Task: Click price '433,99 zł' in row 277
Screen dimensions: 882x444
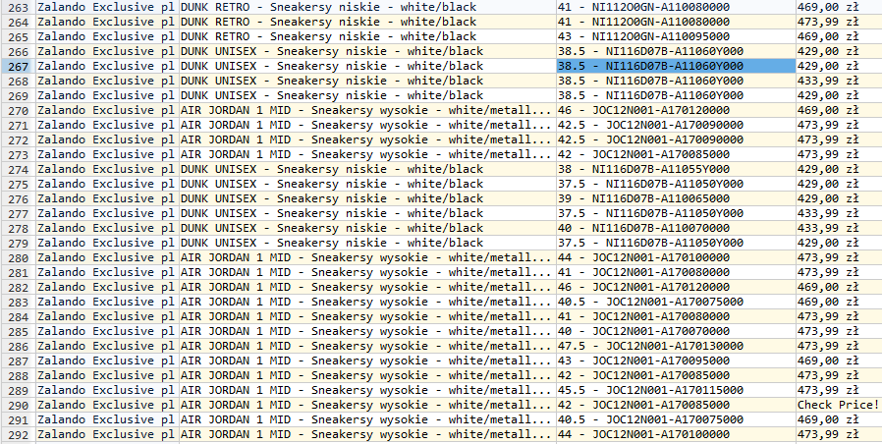Action: [x=839, y=213]
